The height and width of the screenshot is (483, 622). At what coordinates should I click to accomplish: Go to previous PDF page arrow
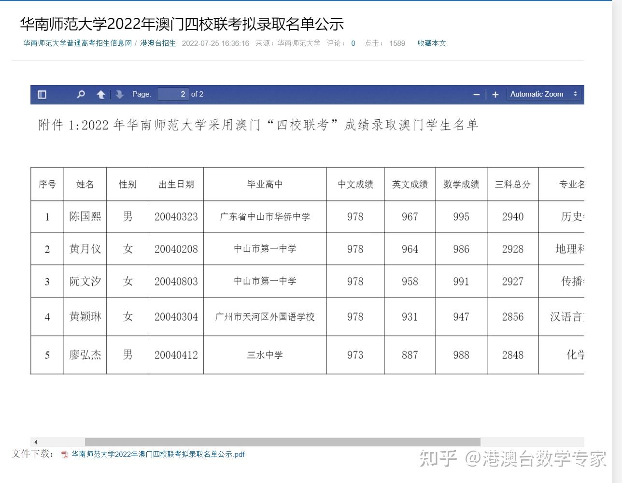(101, 94)
